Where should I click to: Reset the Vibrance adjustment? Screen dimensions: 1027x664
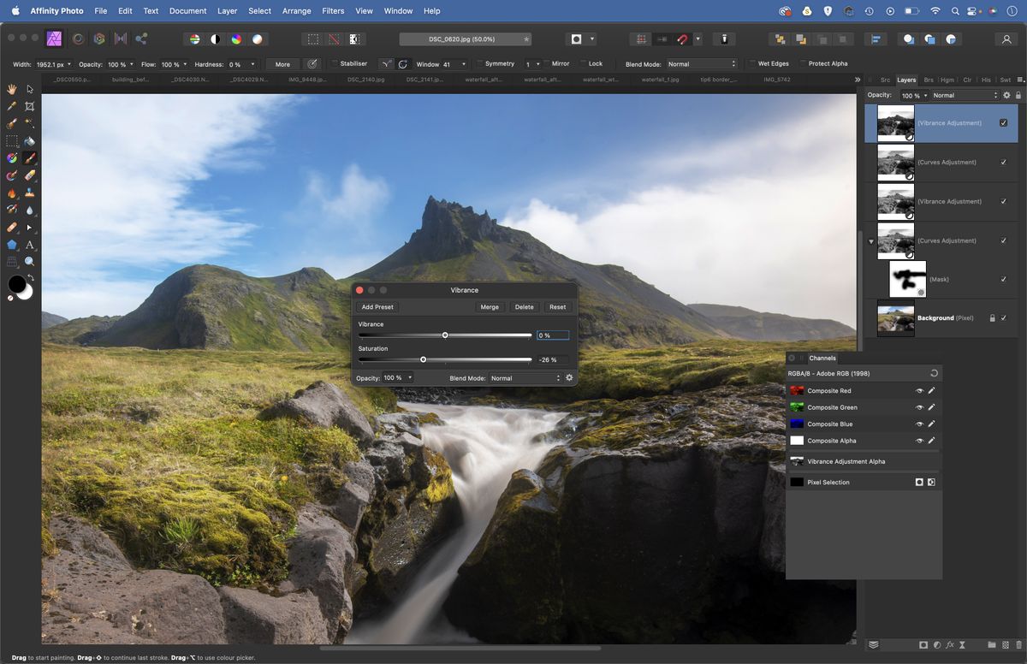[x=558, y=306]
